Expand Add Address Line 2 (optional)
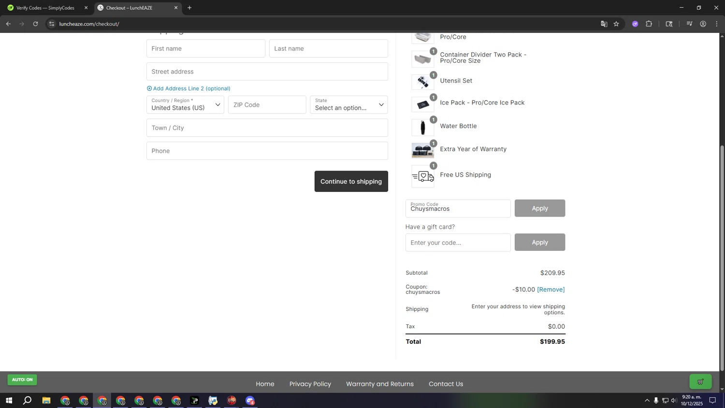The height and width of the screenshot is (408, 725). tap(188, 88)
